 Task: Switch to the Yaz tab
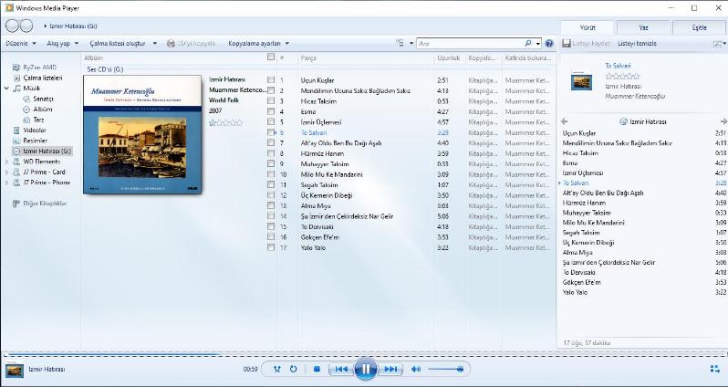pyautogui.click(x=643, y=27)
